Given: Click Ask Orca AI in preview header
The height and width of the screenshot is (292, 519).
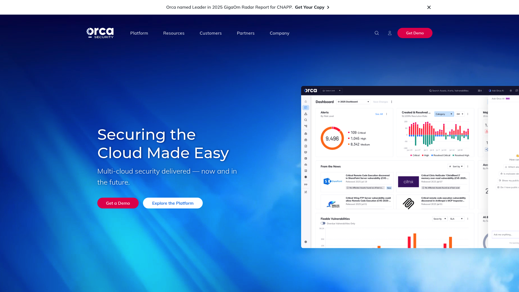Looking at the screenshot, I should coord(496,91).
